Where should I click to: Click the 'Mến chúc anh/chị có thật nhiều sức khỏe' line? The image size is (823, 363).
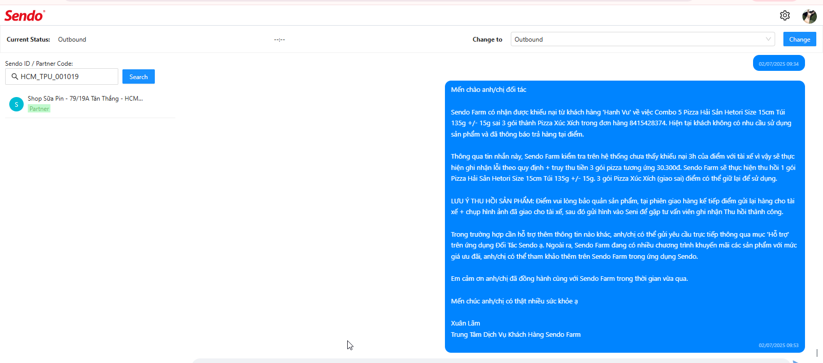514,301
